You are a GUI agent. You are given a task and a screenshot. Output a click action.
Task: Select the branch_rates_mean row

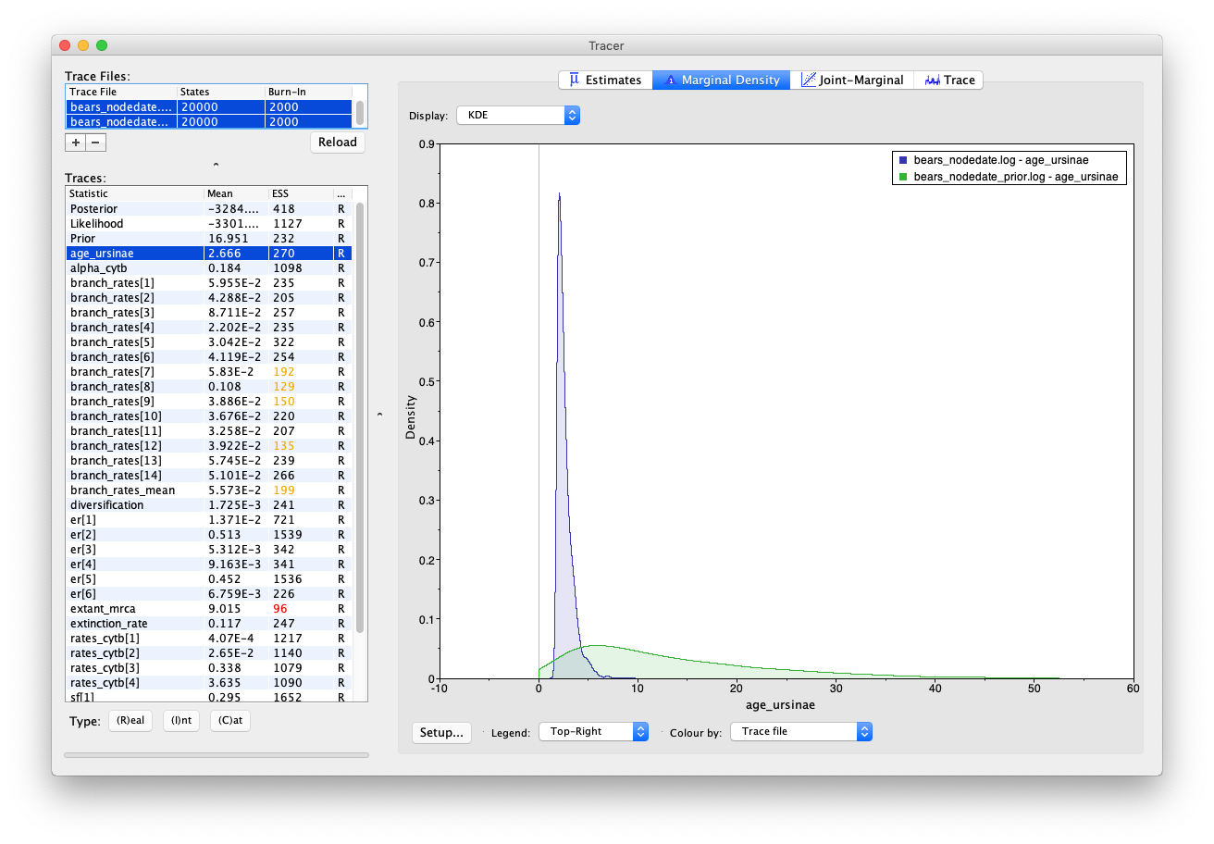[209, 490]
